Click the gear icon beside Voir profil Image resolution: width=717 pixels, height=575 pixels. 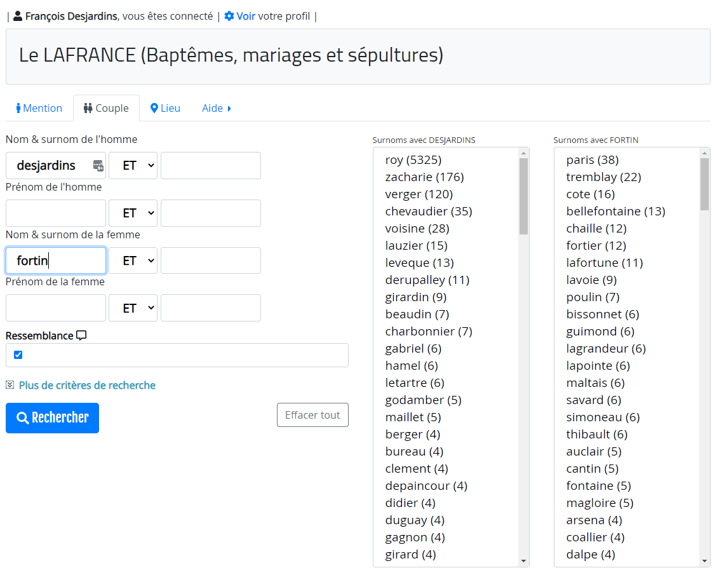229,17
